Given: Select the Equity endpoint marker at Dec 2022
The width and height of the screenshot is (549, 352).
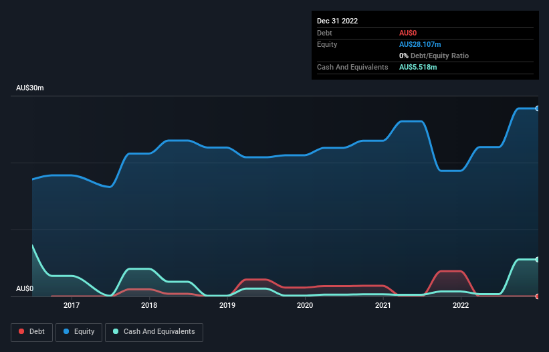Looking at the screenshot, I should (538, 108).
